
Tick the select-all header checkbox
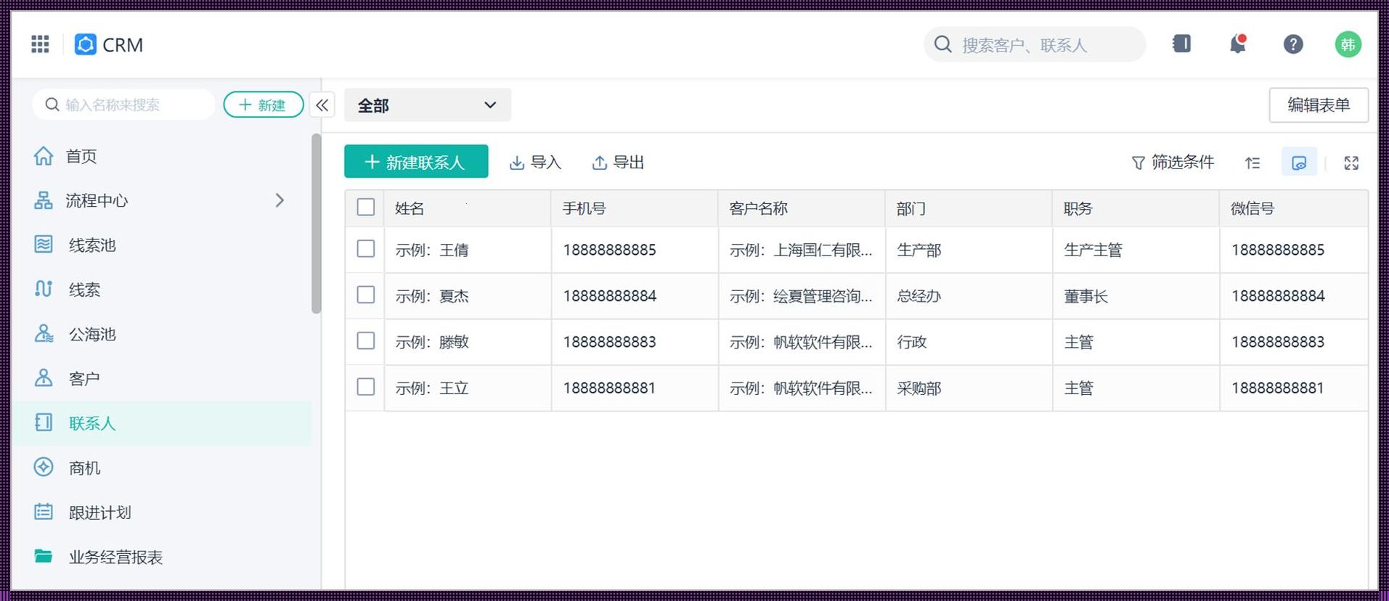click(366, 207)
